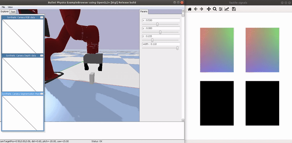The width and height of the screenshot is (292, 143).
Task: Open the Configure subplots sliders icon
Action: [221, 9]
